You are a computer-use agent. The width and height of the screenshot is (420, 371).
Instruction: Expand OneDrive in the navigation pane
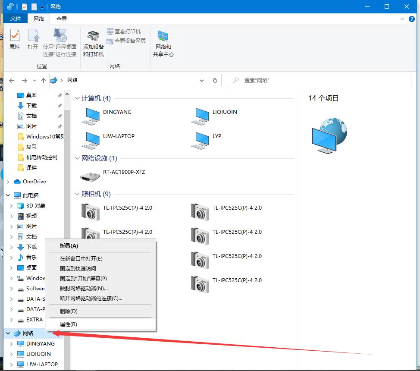[x=8, y=181]
